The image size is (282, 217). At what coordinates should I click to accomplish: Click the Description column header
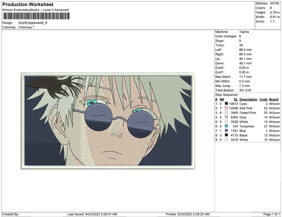click(248, 99)
